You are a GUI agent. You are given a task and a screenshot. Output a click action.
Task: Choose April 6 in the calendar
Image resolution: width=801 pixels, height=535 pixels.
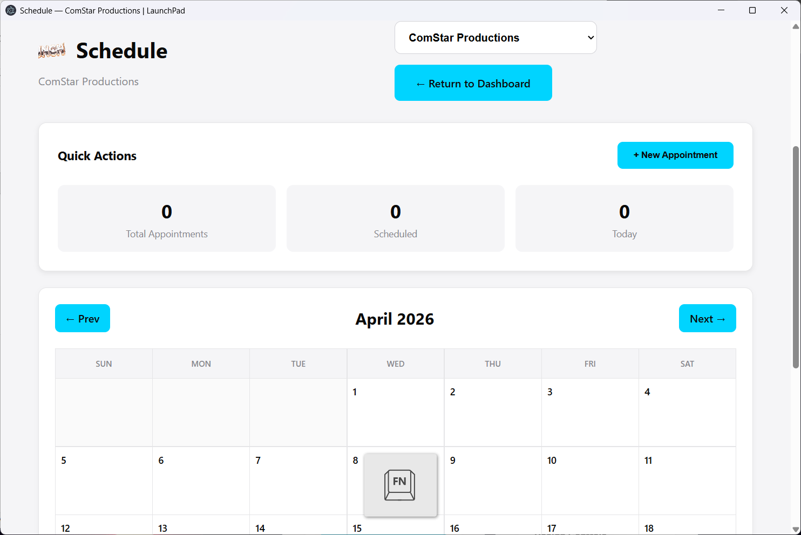201,481
